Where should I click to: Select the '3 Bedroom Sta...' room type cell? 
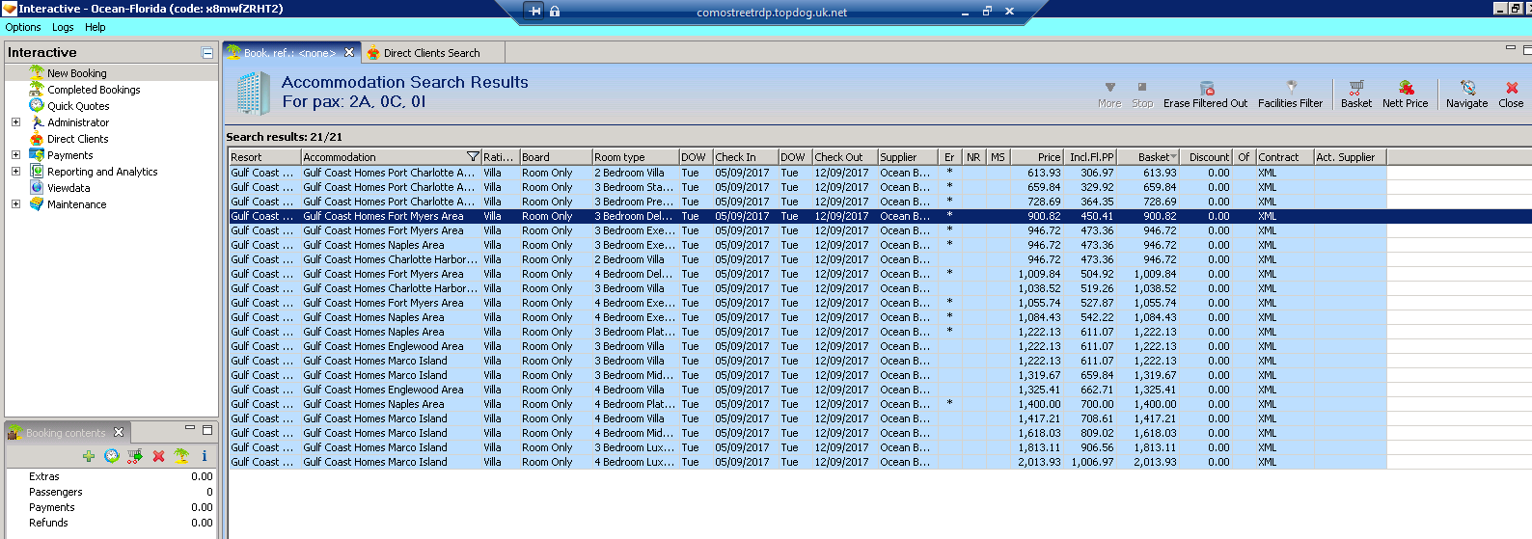635,187
